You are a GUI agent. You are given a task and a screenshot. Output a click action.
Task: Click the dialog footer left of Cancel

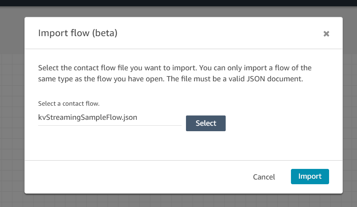(136, 177)
